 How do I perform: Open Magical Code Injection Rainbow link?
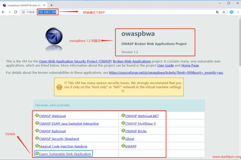[x=63, y=146]
